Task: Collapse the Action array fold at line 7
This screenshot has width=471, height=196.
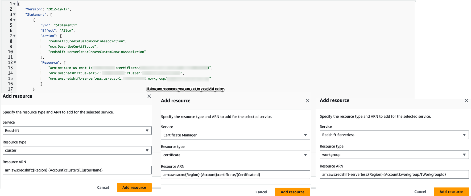Action: click(14, 36)
